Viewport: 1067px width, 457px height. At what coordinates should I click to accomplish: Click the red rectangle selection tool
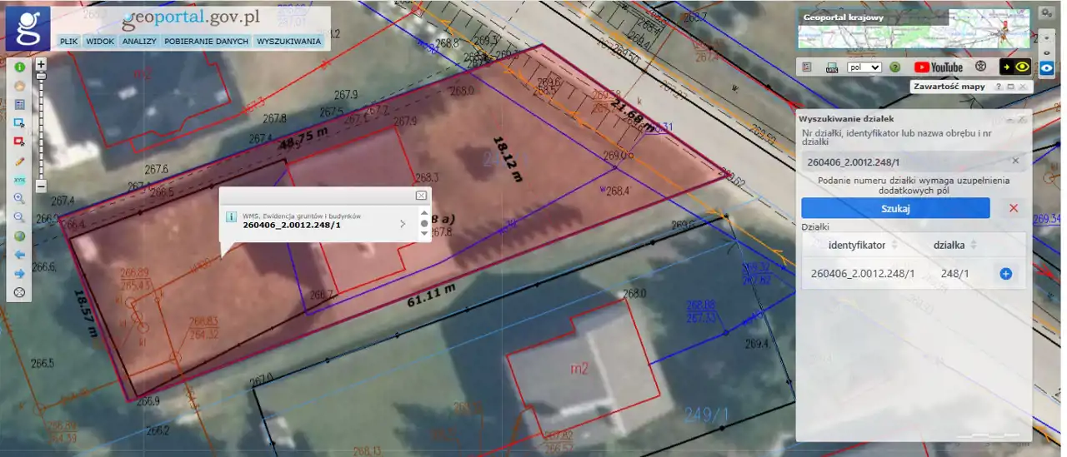[18, 142]
